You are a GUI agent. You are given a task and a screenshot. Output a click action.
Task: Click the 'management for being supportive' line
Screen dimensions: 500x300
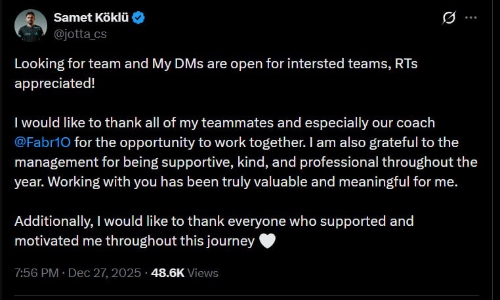[x=246, y=162]
